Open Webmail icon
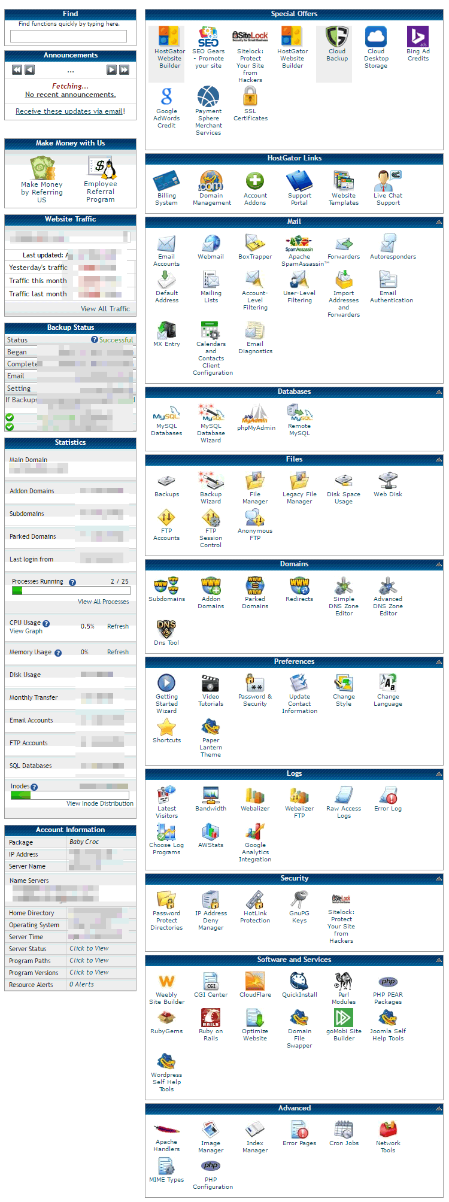This screenshot has width=449, height=1202. (x=211, y=247)
